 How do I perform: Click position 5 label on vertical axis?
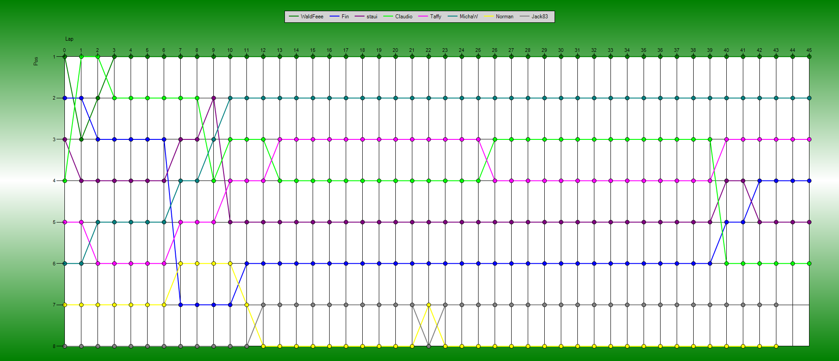pos(54,222)
